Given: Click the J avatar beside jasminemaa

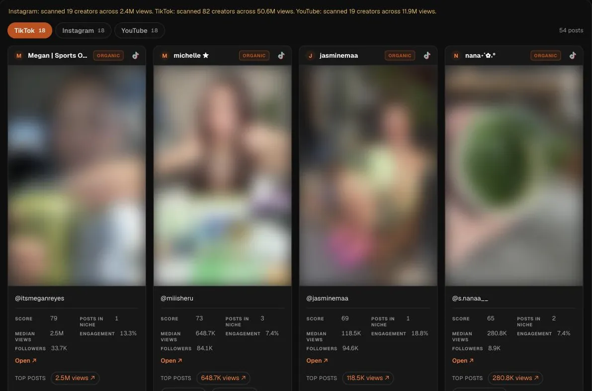Looking at the screenshot, I should coord(310,56).
